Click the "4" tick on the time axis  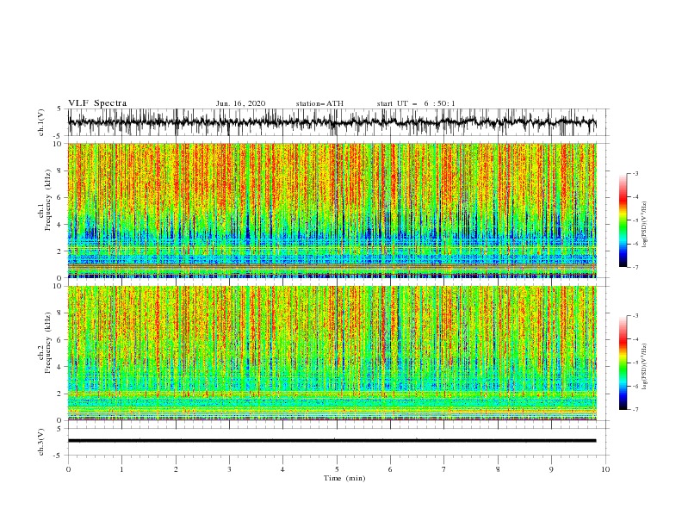282,469
